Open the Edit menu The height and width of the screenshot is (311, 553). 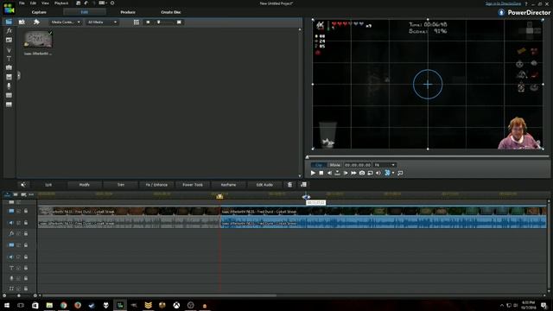point(33,3)
